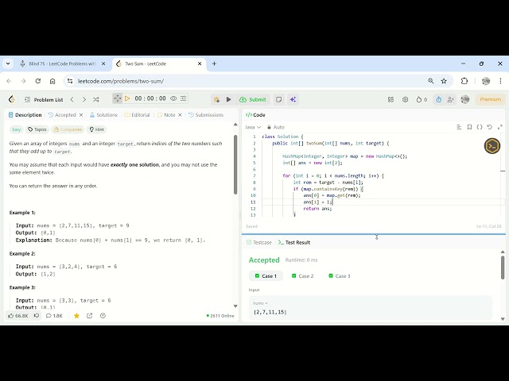Open the Java language dropdown
The image size is (509, 381).
253,127
